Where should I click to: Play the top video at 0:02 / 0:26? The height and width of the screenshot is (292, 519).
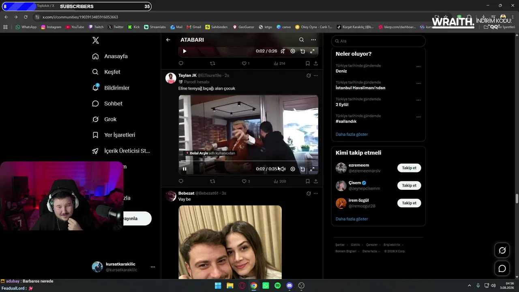pyautogui.click(x=184, y=51)
